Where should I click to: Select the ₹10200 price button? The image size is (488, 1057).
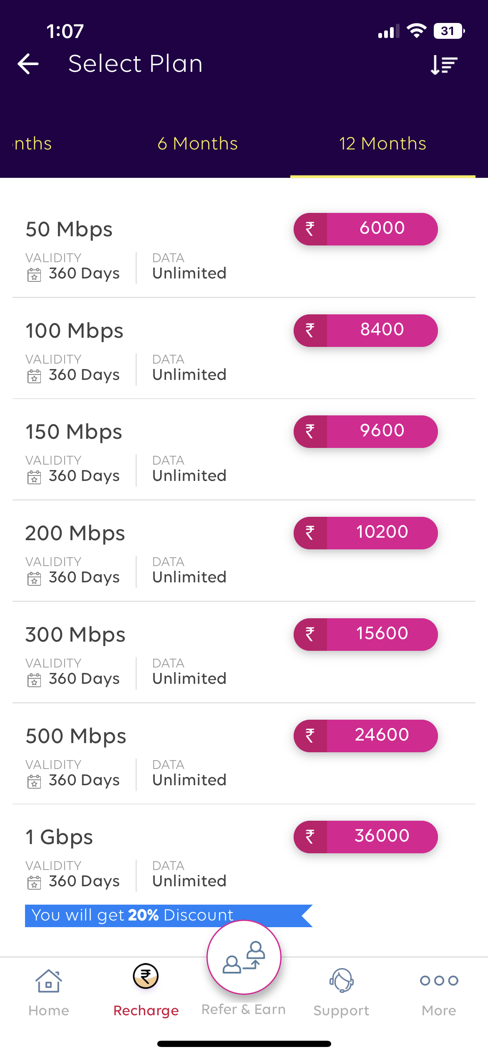366,533
